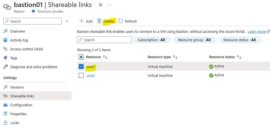This screenshot has width=270, height=128.
Task: Click the Add button label
Action: pyautogui.click(x=89, y=21)
